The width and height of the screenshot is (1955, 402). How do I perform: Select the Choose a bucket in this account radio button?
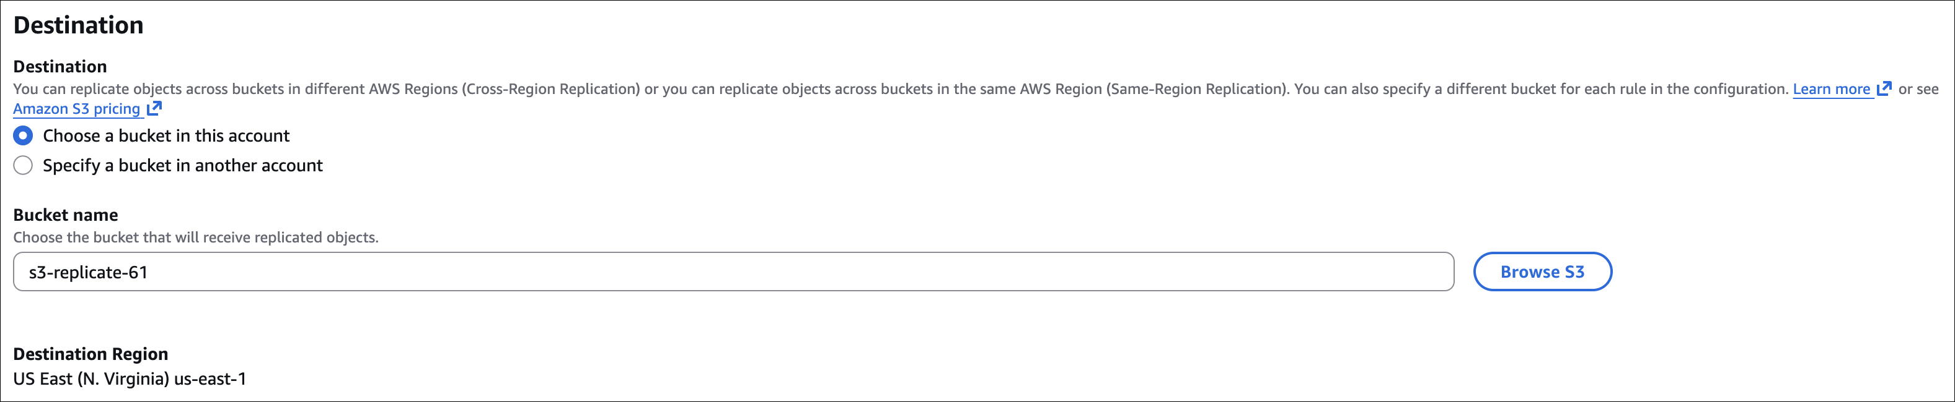24,136
